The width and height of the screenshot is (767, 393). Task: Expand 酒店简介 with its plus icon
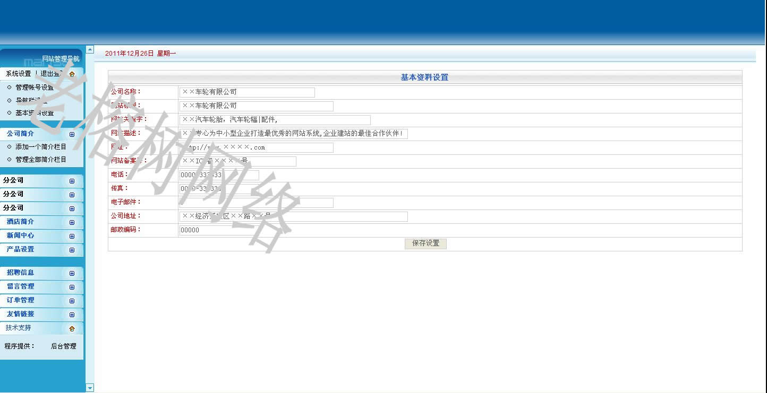(72, 222)
